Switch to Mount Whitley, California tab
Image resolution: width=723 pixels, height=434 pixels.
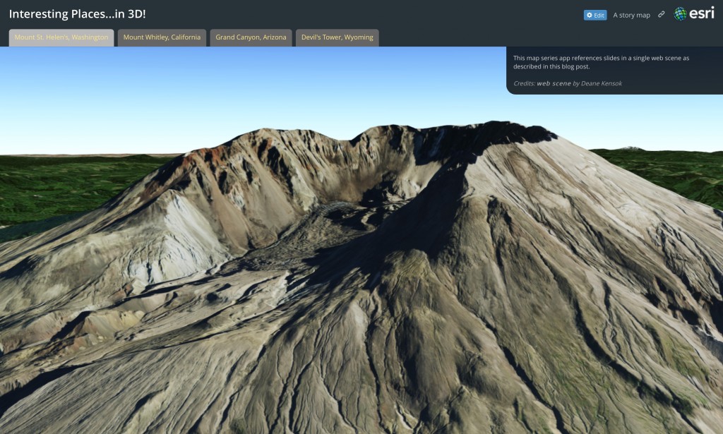click(x=162, y=37)
